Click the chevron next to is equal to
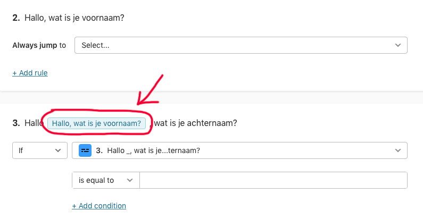Viewport: 423px width, 219px height. [x=130, y=180]
